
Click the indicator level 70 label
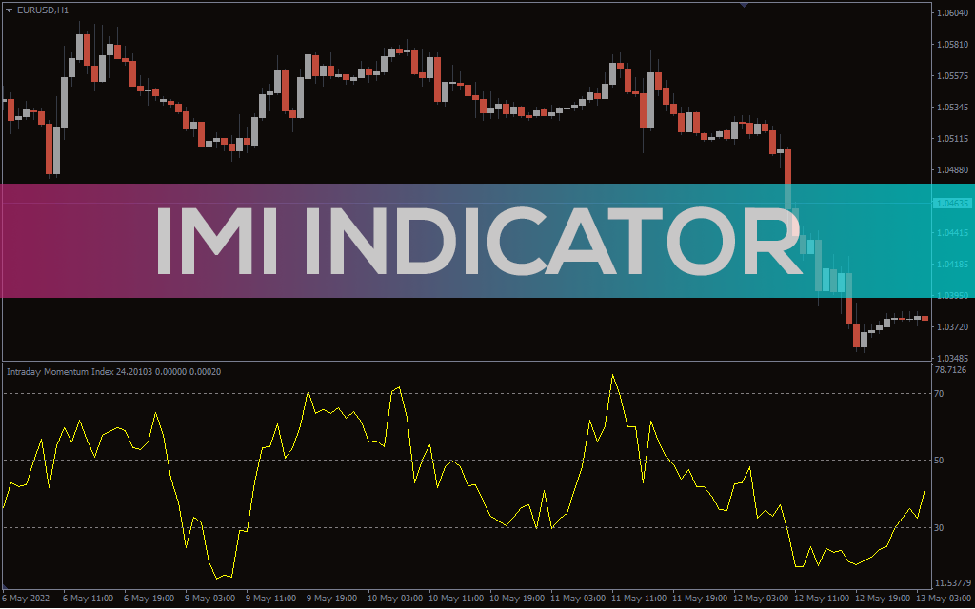pyautogui.click(x=939, y=393)
